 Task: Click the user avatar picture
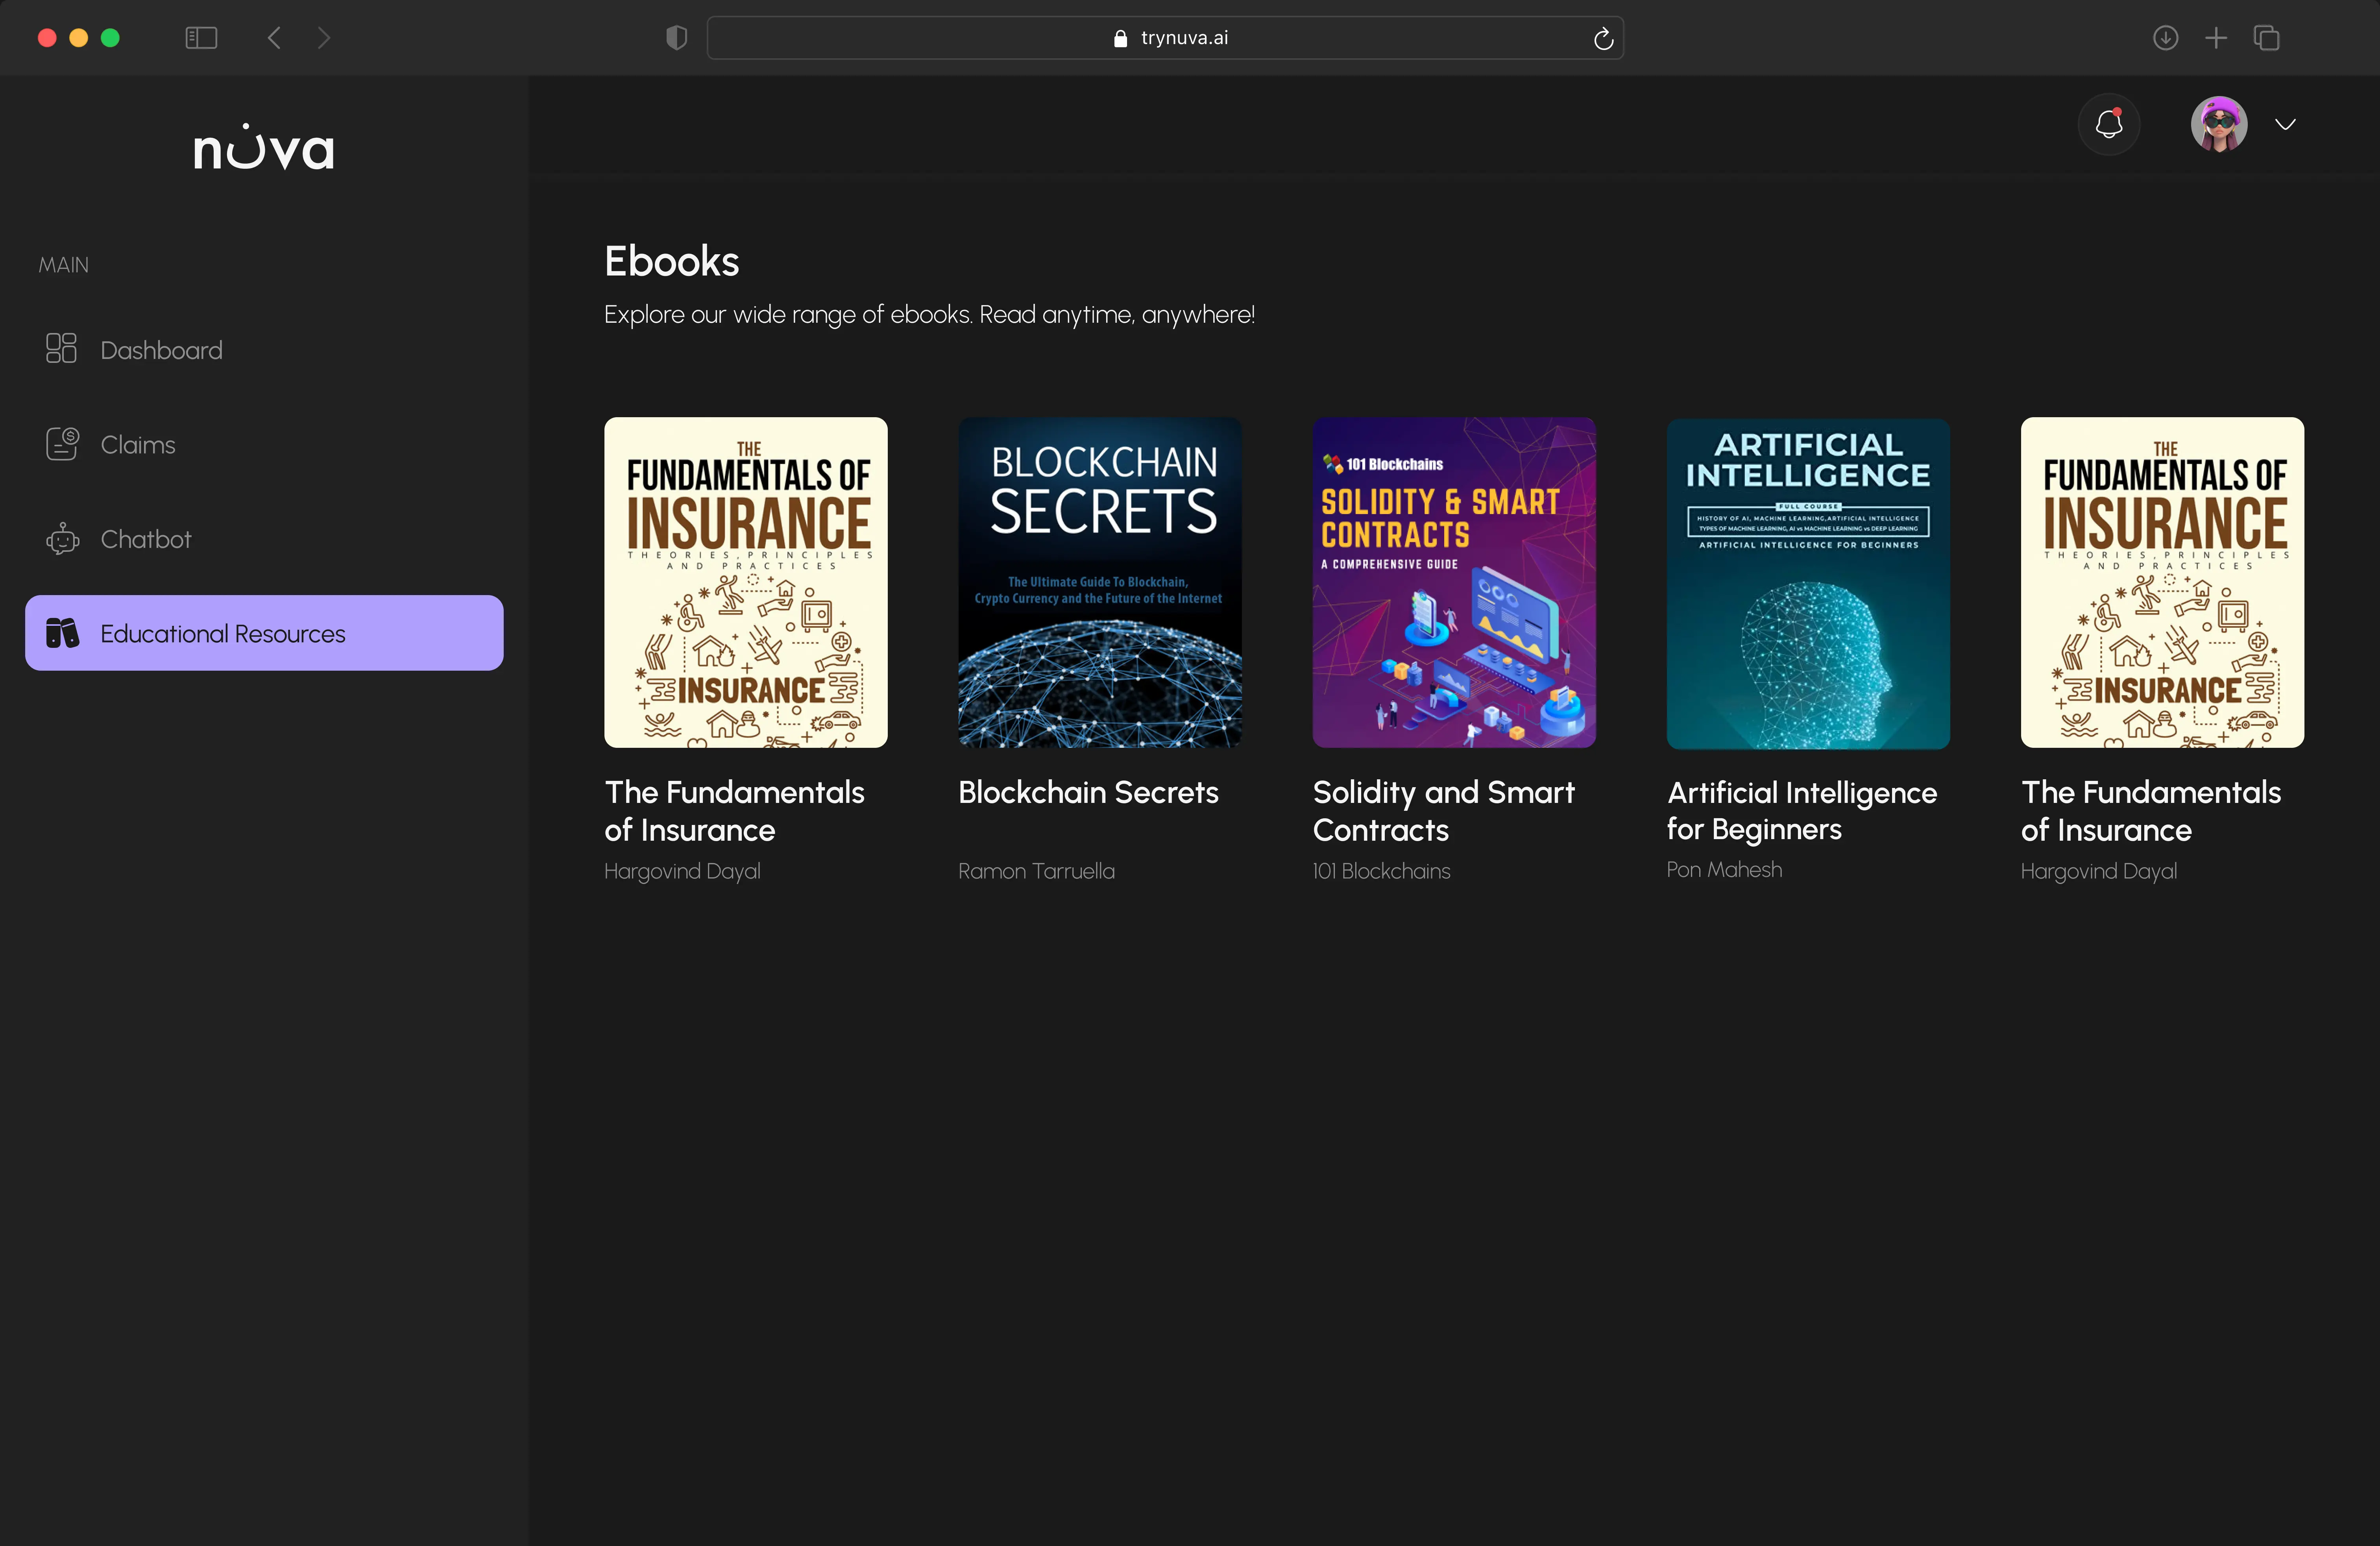2220,124
